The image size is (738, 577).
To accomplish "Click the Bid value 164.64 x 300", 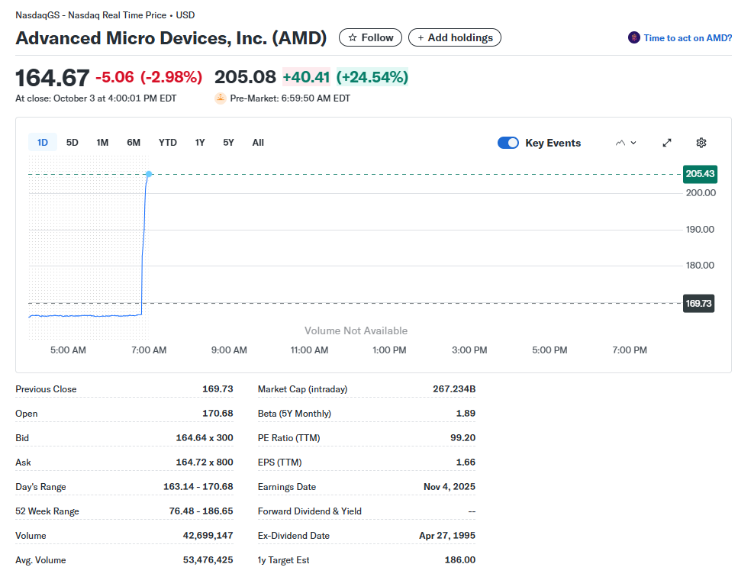I will (205, 437).
